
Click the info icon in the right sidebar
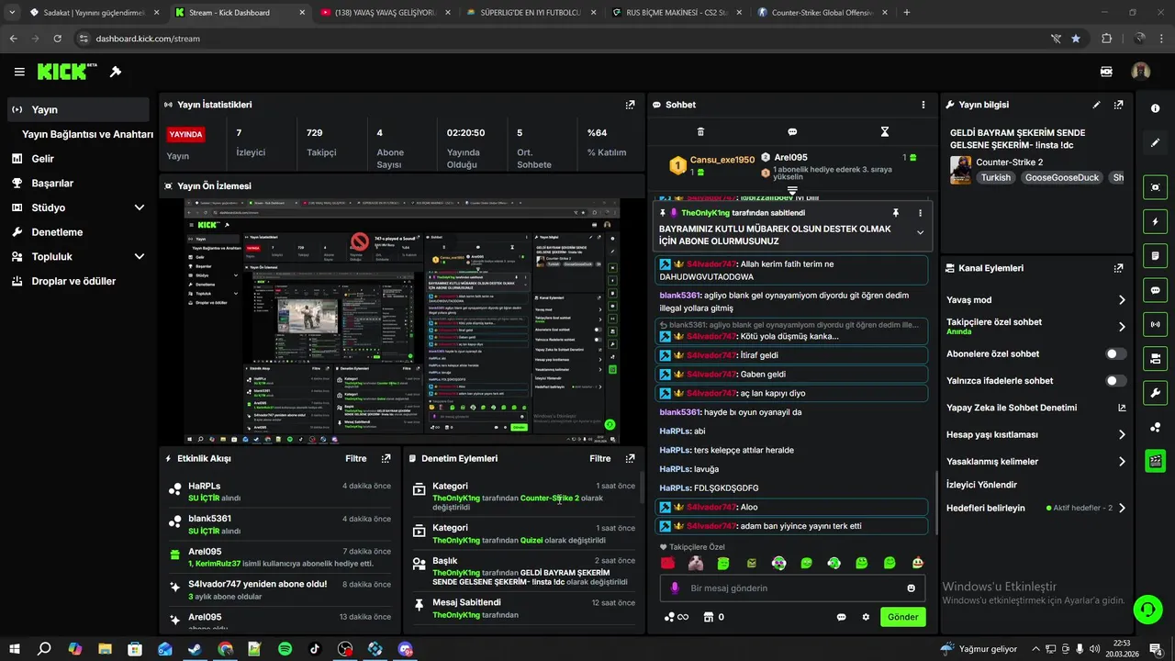pos(1155,108)
